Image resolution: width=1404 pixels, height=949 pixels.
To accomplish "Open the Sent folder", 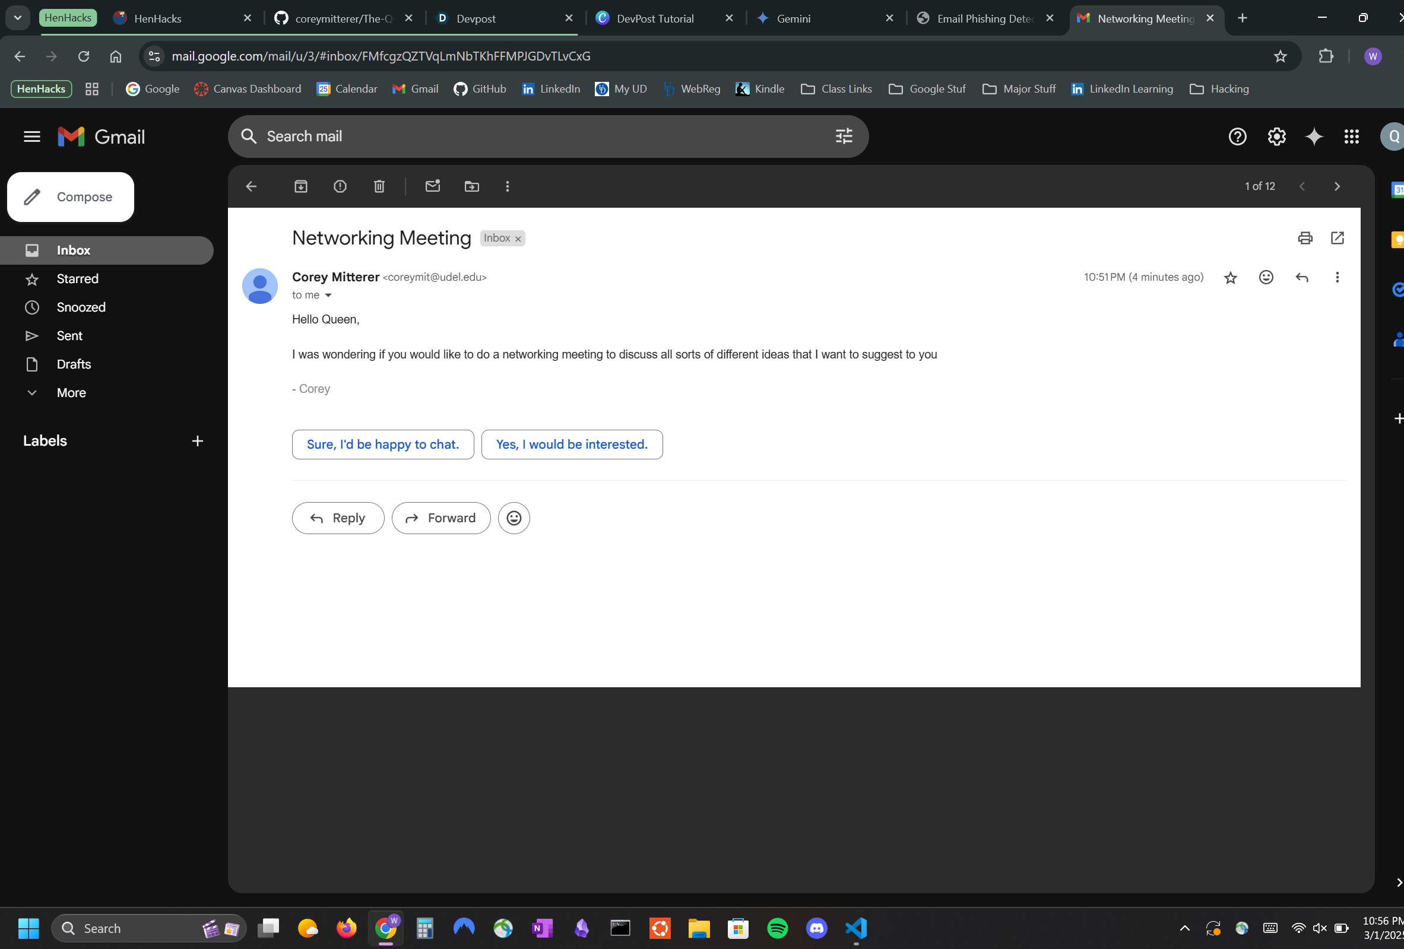I will click(69, 336).
